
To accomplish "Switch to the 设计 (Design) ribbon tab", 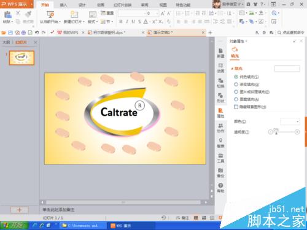I will [82, 5].
